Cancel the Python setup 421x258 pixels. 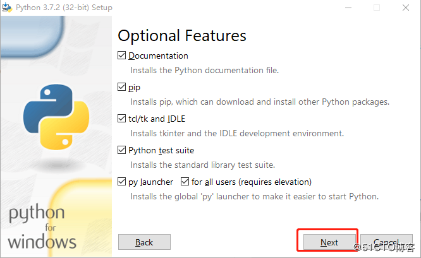386,242
